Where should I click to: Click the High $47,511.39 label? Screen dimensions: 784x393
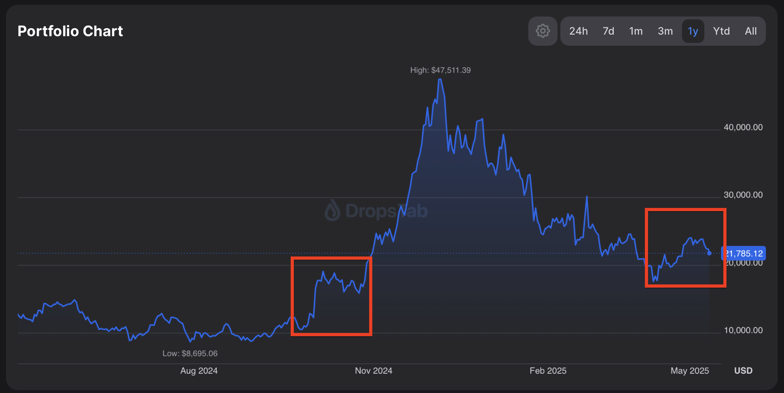[440, 70]
